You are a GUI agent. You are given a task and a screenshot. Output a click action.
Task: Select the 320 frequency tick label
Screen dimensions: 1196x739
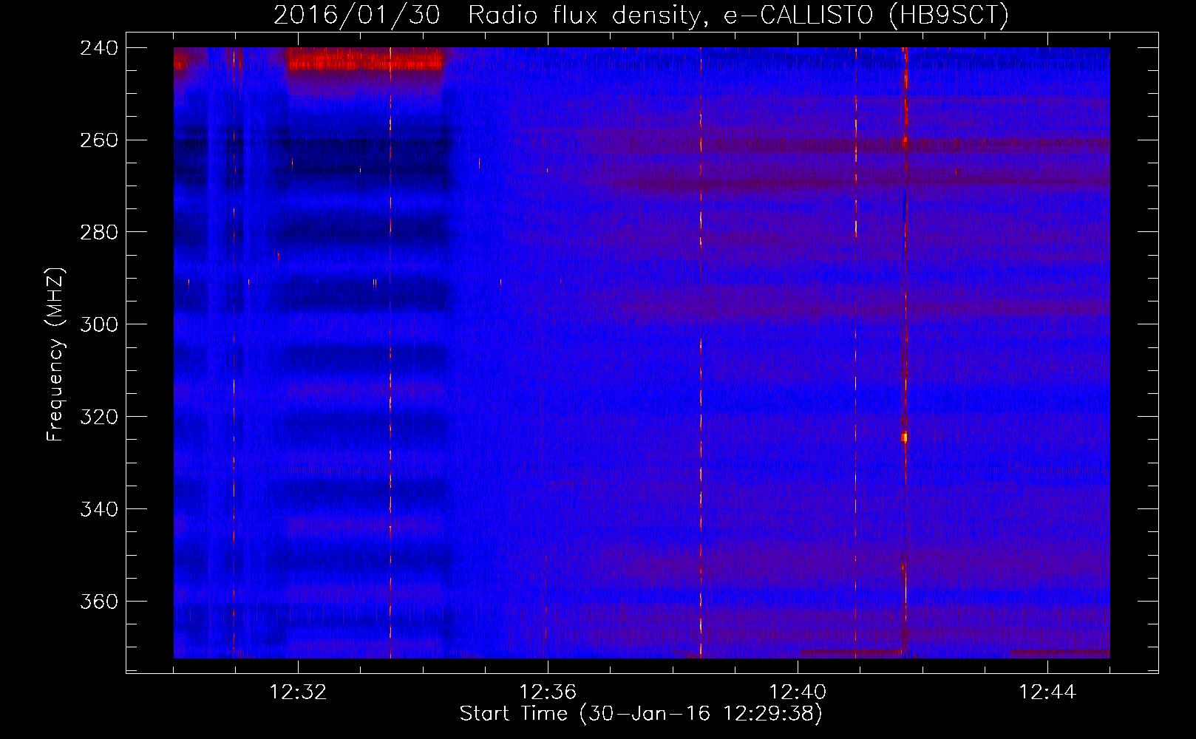(x=99, y=418)
